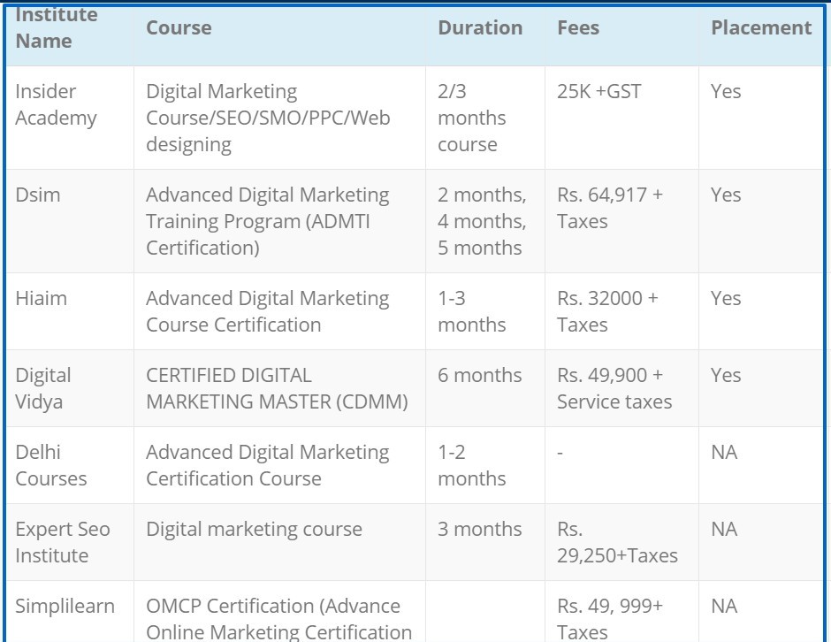Select the 'Simplilearn' institute cell
The image size is (831, 642).
click(70, 611)
